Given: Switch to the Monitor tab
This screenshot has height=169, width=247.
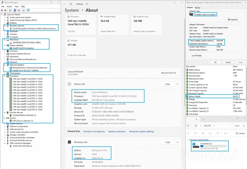Looking at the screenshot, I should pos(197,8).
